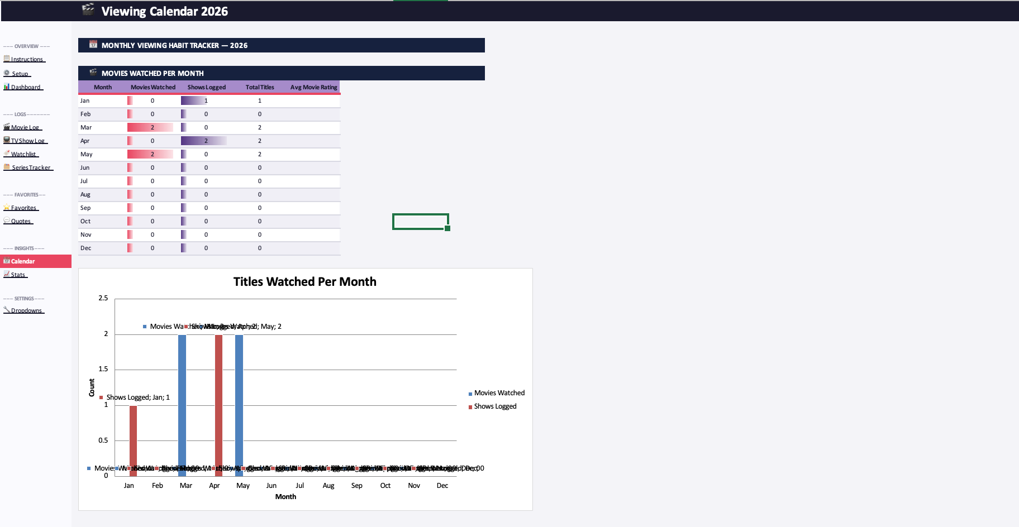Click Apr Shows Logged data bar cell
The height and width of the screenshot is (527, 1019).
pyautogui.click(x=207, y=141)
